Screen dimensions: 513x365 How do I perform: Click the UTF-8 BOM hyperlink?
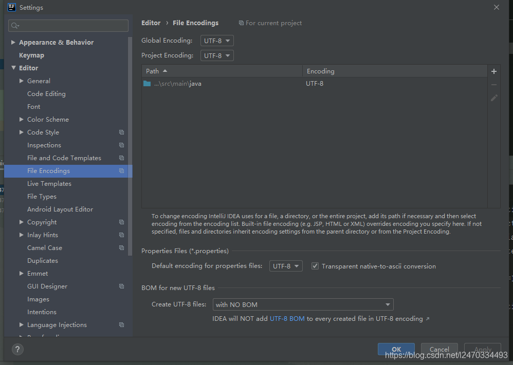(x=287, y=319)
